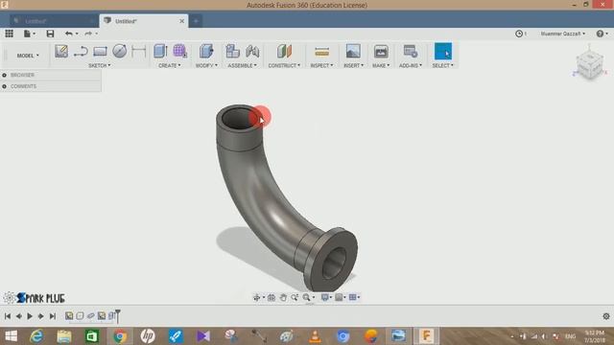Open the Orbit navigation tool

click(258, 298)
